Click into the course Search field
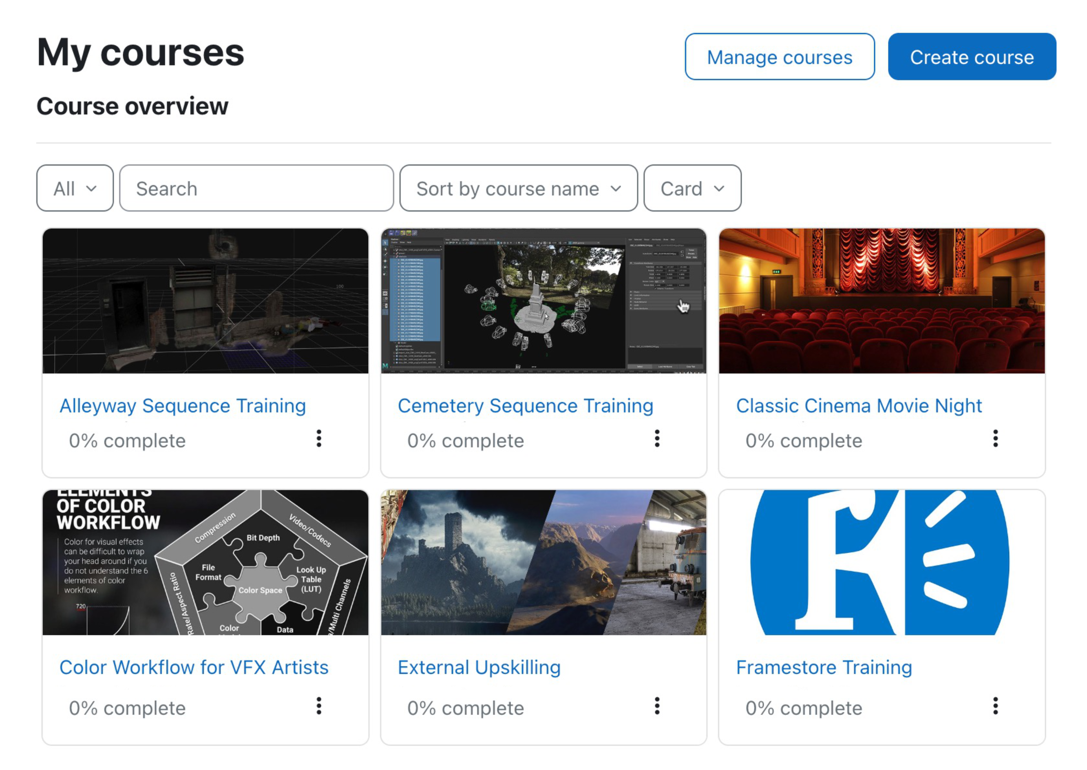This screenshot has height=770, width=1087. [256, 188]
